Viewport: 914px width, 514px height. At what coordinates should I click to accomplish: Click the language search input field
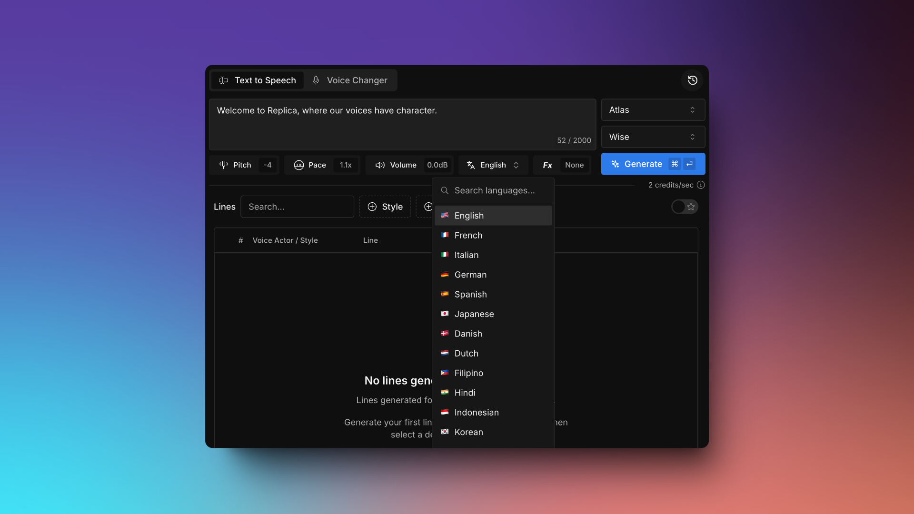495,190
